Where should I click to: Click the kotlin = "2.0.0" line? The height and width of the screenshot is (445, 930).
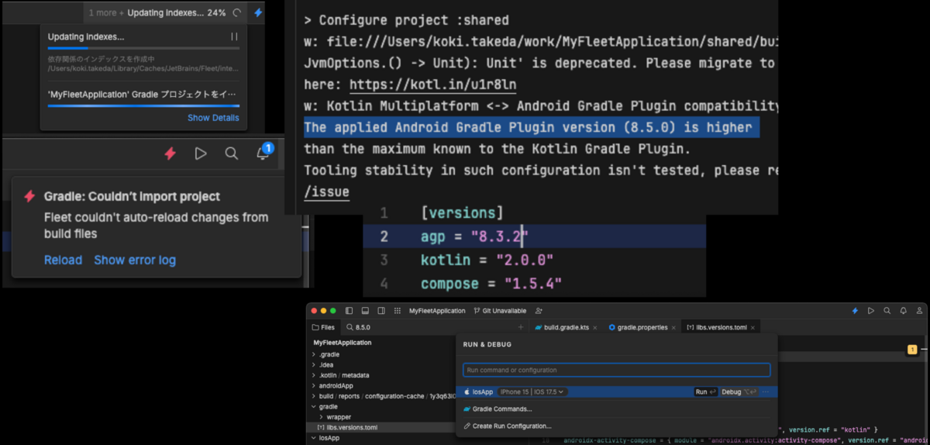(487, 260)
